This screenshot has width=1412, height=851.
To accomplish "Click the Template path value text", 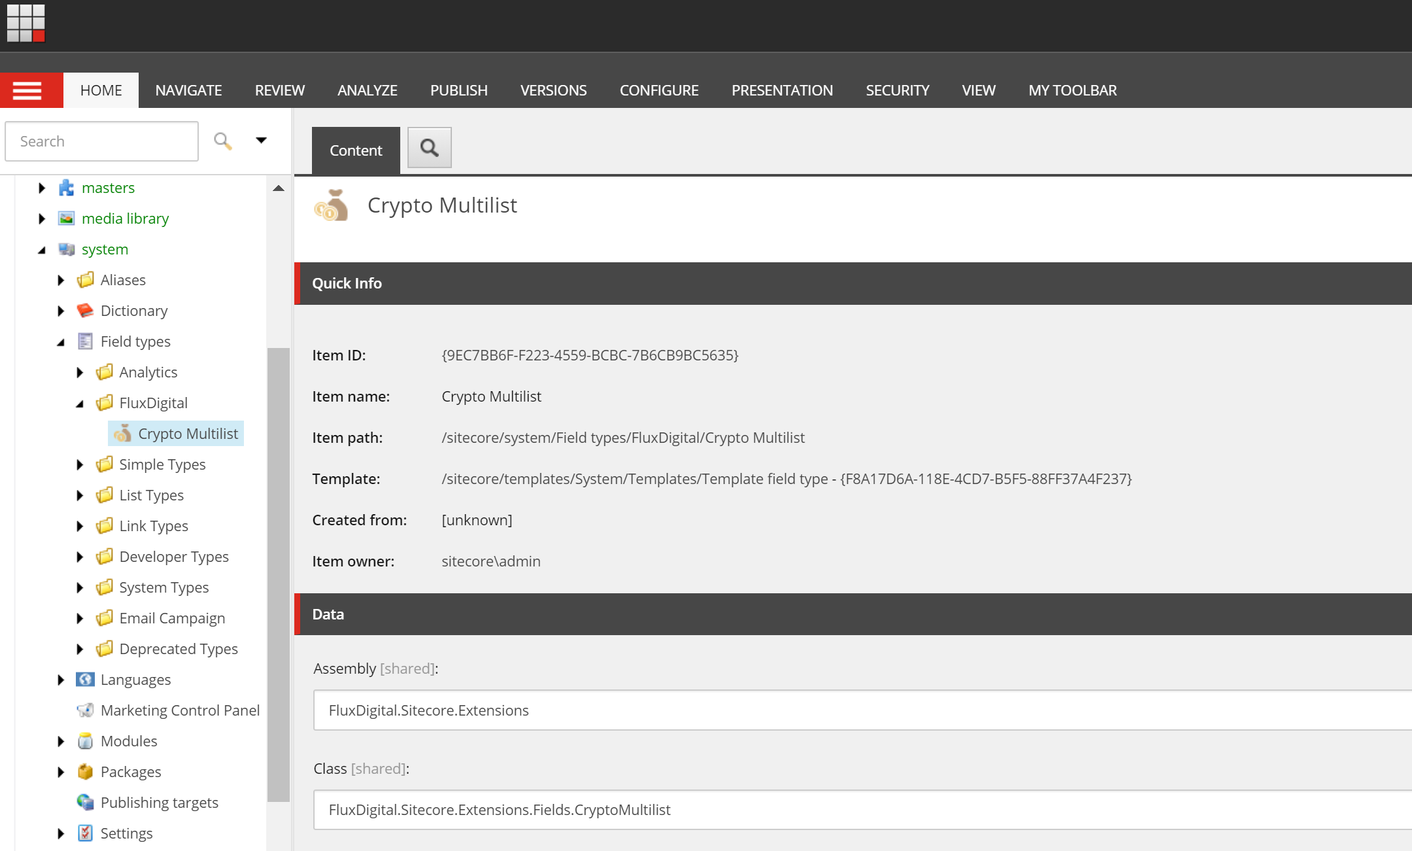I will point(787,479).
